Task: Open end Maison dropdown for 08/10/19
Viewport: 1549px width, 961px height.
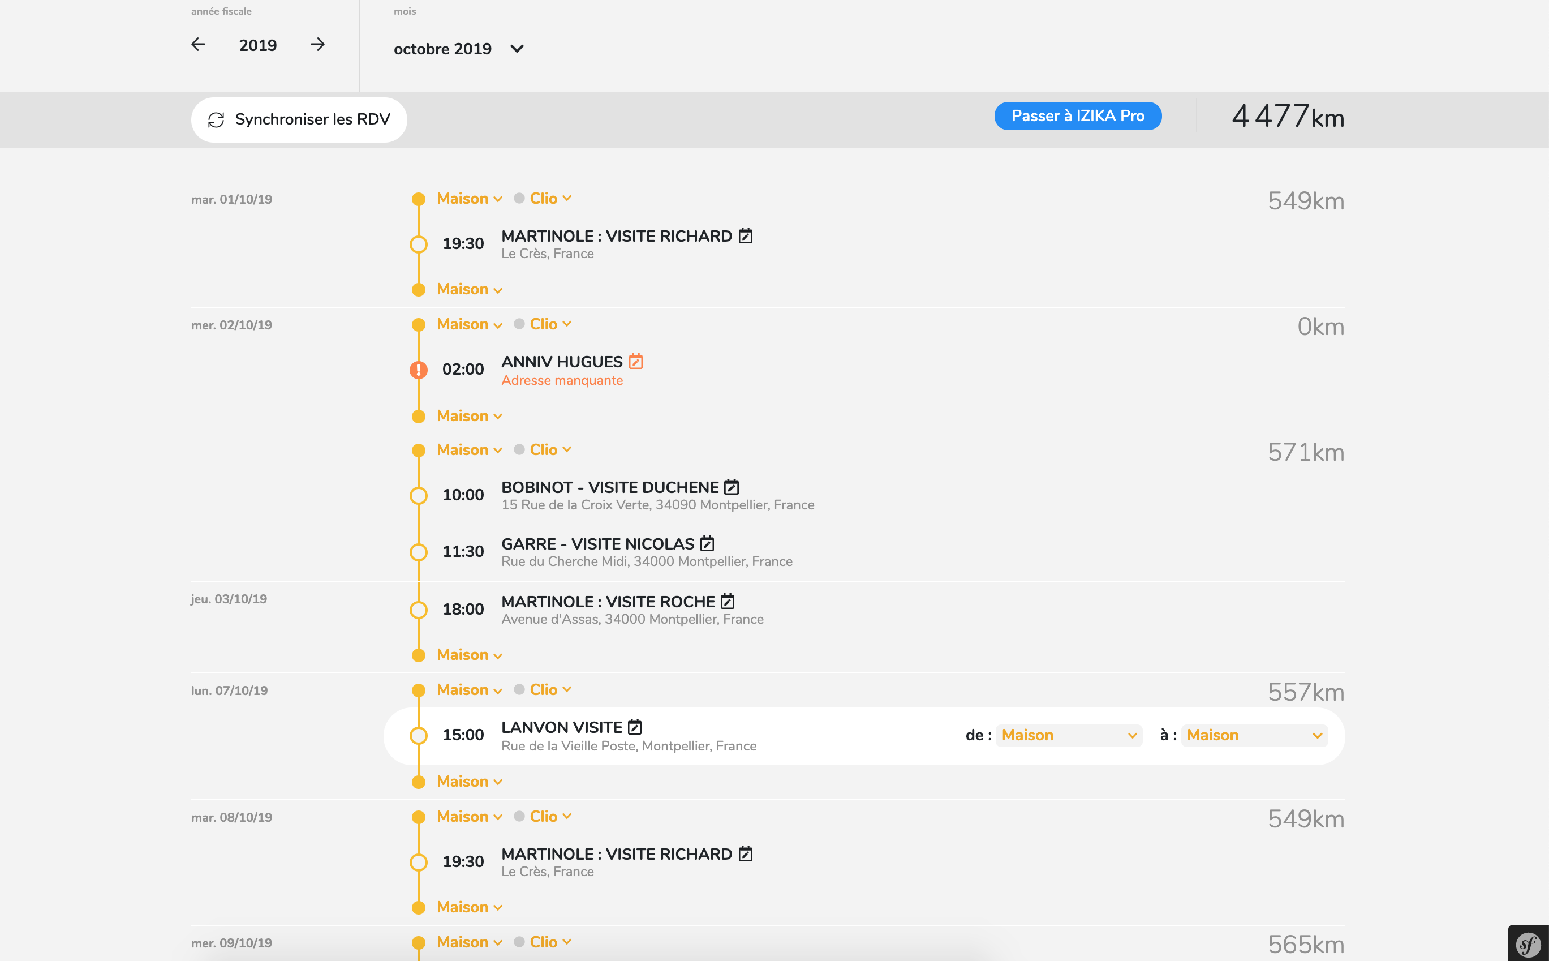Action: (x=470, y=907)
